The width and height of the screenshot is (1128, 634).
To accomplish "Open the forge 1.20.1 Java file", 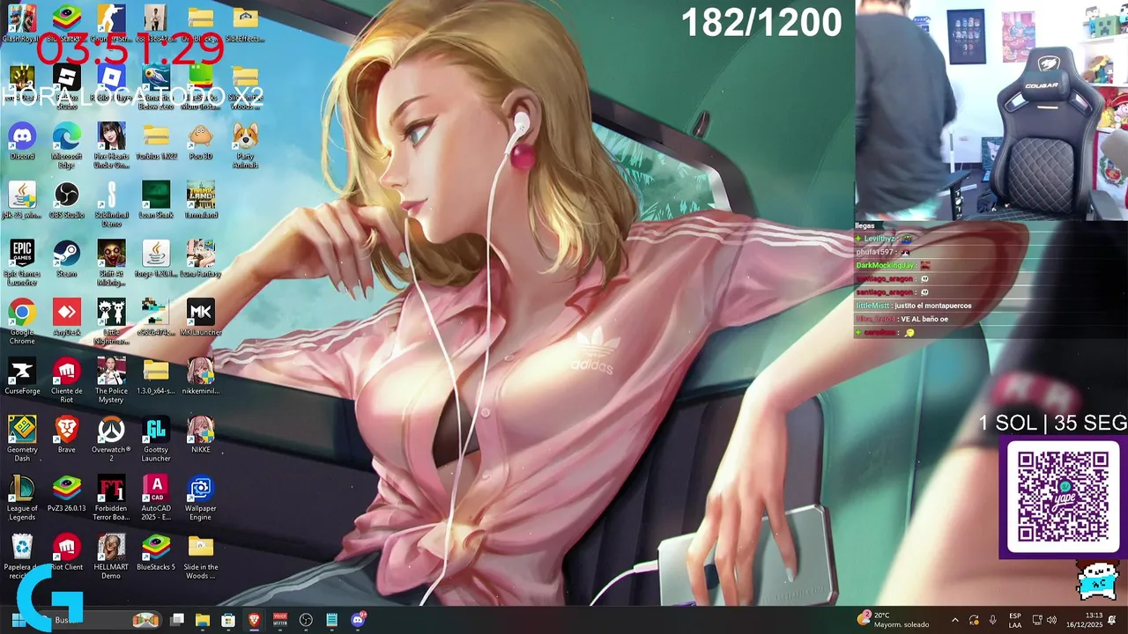I will [x=156, y=258].
